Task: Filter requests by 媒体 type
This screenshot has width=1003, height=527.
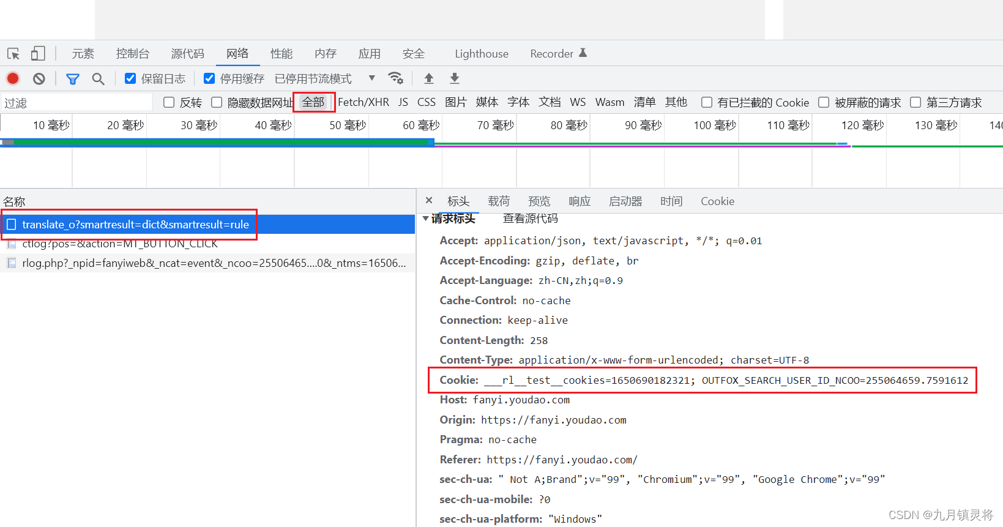Action: pyautogui.click(x=487, y=102)
